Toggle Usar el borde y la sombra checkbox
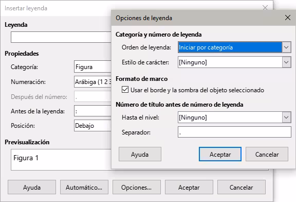Viewport: 296px width, 202px height. point(125,90)
